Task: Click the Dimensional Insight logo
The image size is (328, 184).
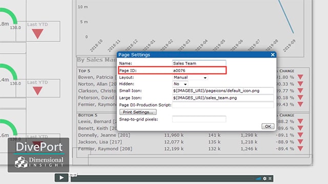Action: pyautogui.click(x=39, y=163)
